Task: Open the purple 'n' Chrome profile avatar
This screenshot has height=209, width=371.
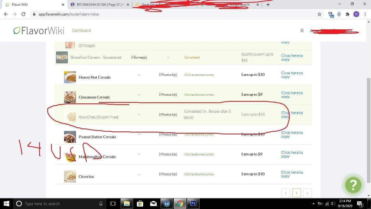Action: [356, 14]
